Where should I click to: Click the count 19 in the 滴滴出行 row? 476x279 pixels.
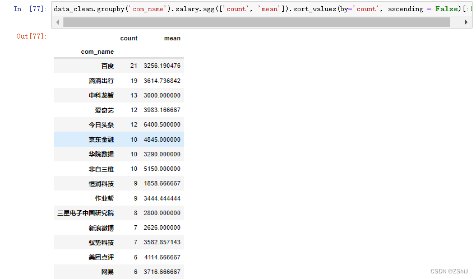[x=134, y=81]
